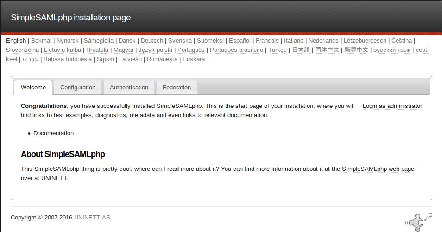The width and height of the screenshot is (442, 232).
Task: Open the UNINETT AS footer link
Action: 92,218
